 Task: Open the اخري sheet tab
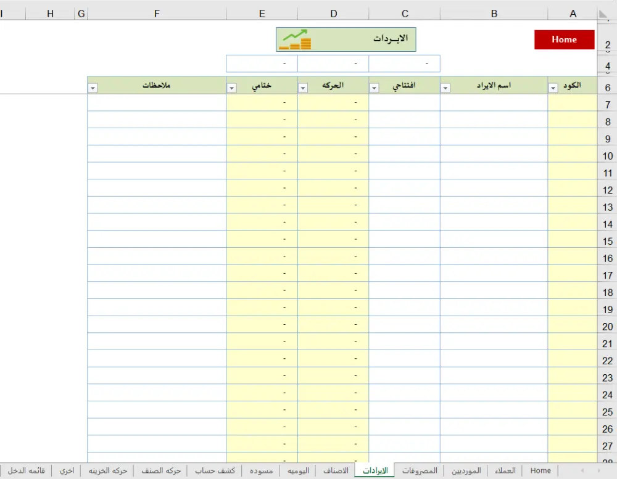(x=67, y=470)
